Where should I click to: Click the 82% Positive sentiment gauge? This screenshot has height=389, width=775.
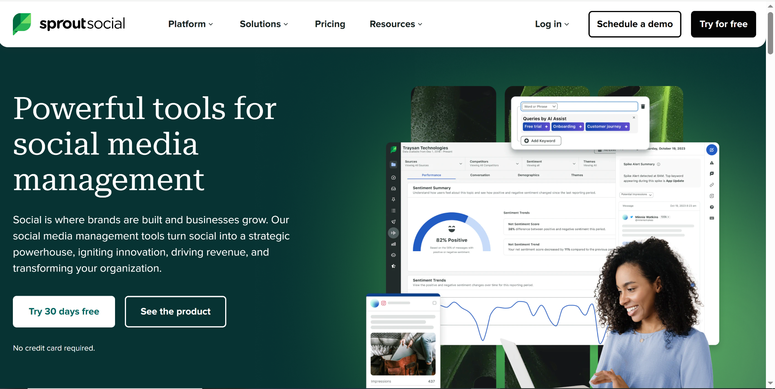[451, 232]
